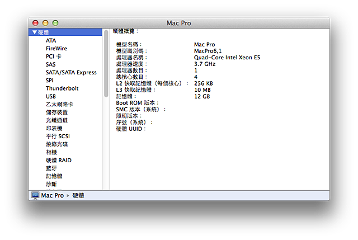Click the Boot ROM 版本 label
The image size is (358, 240).
pos(137,103)
